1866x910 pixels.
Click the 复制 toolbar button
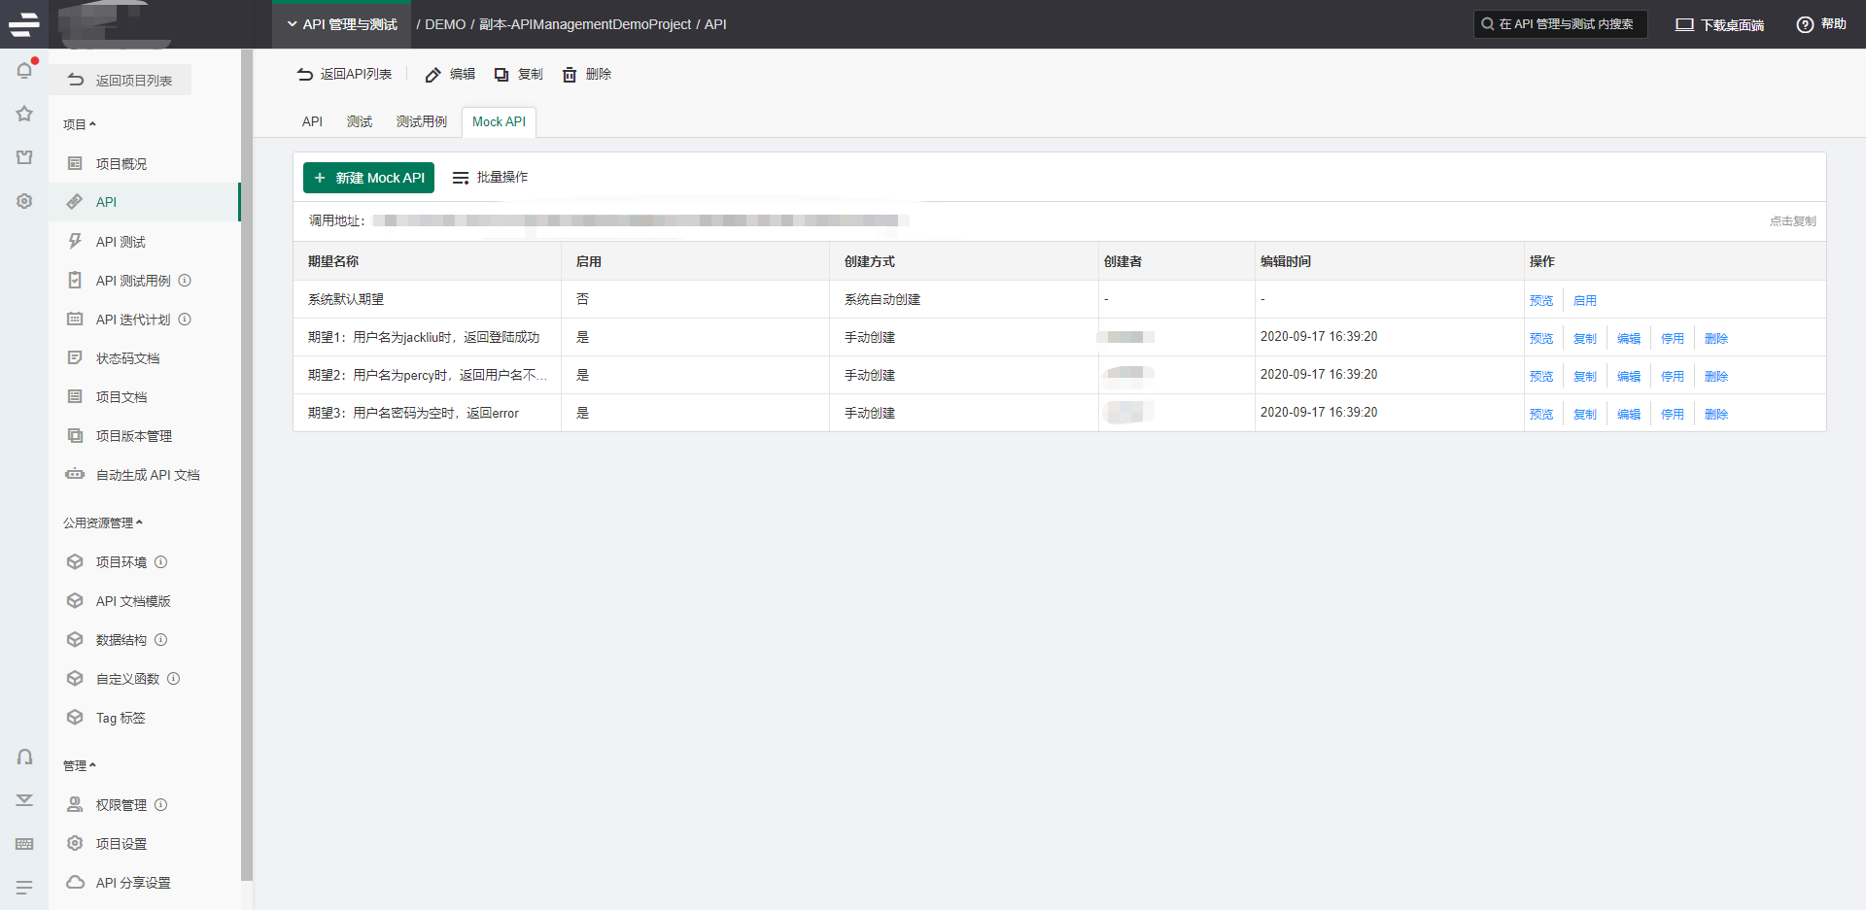(x=518, y=74)
